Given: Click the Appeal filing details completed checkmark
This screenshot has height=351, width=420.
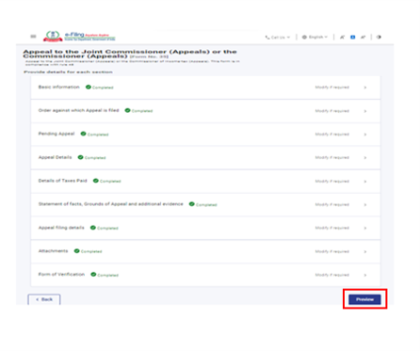Looking at the screenshot, I should pos(93,228).
